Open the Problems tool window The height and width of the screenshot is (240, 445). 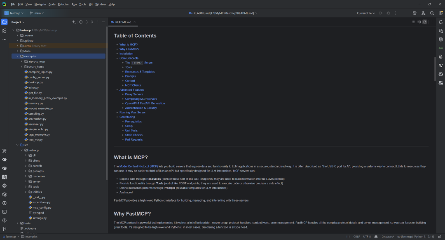coord(4,220)
